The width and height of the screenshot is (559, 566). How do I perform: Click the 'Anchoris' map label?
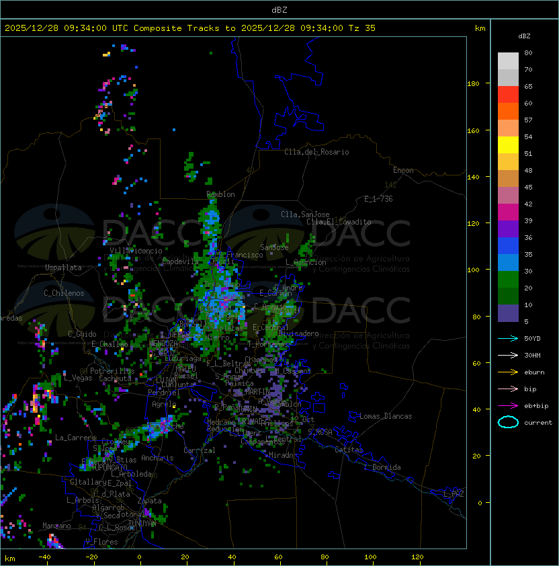157,458
